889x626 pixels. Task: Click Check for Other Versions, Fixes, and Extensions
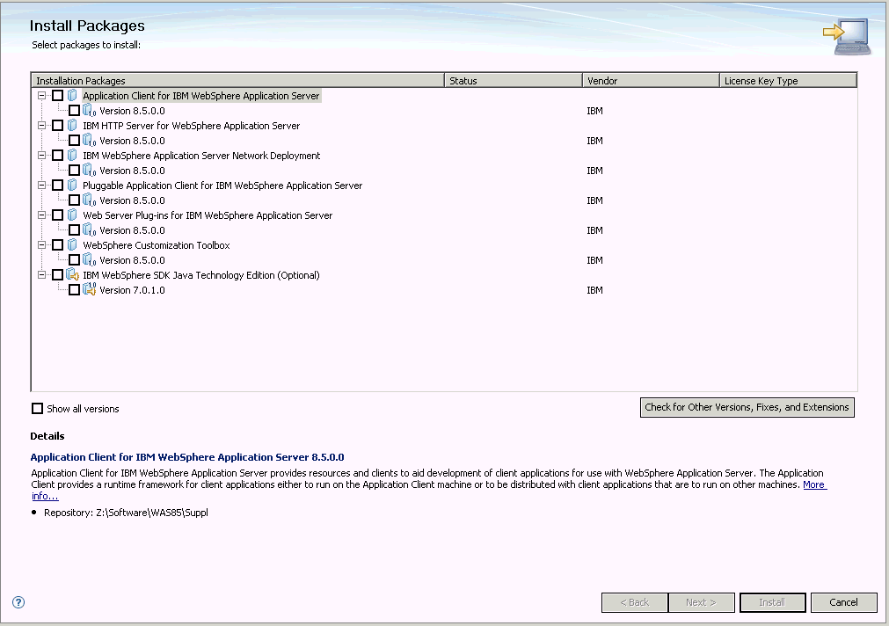point(747,407)
